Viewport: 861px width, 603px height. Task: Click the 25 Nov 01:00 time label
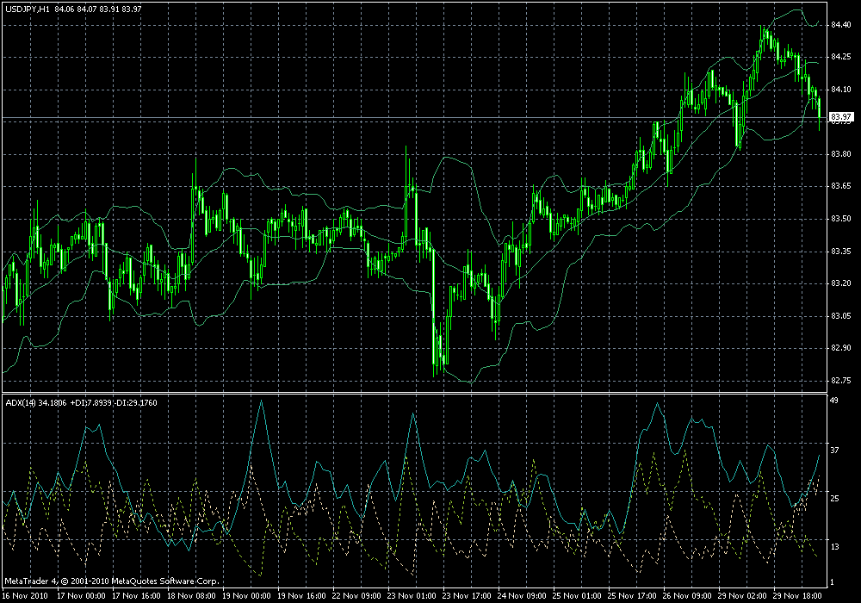click(577, 596)
